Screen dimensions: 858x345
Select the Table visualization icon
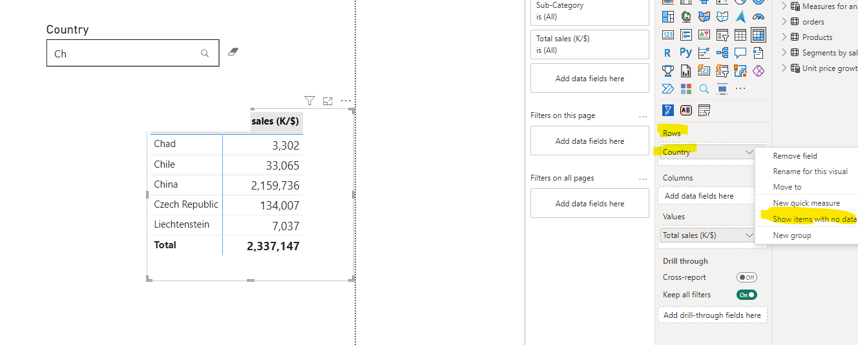(x=740, y=35)
